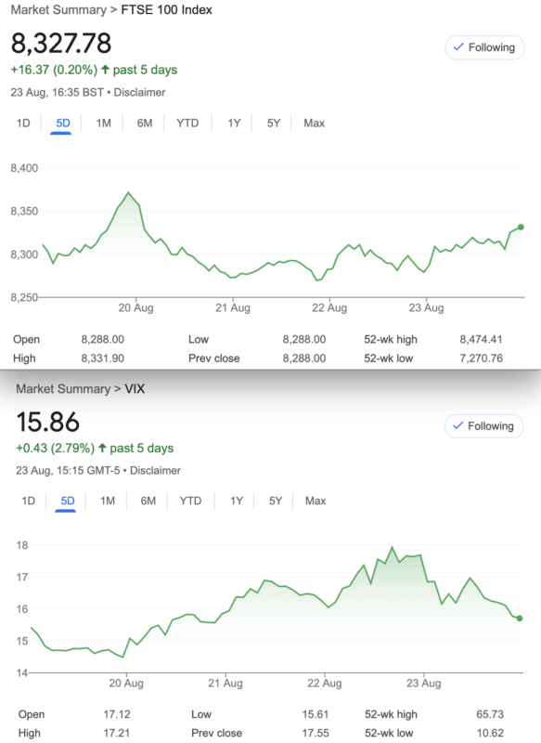Image resolution: width=541 pixels, height=743 pixels.
Task: Click the VIX Open value 17.12
Action: [117, 714]
